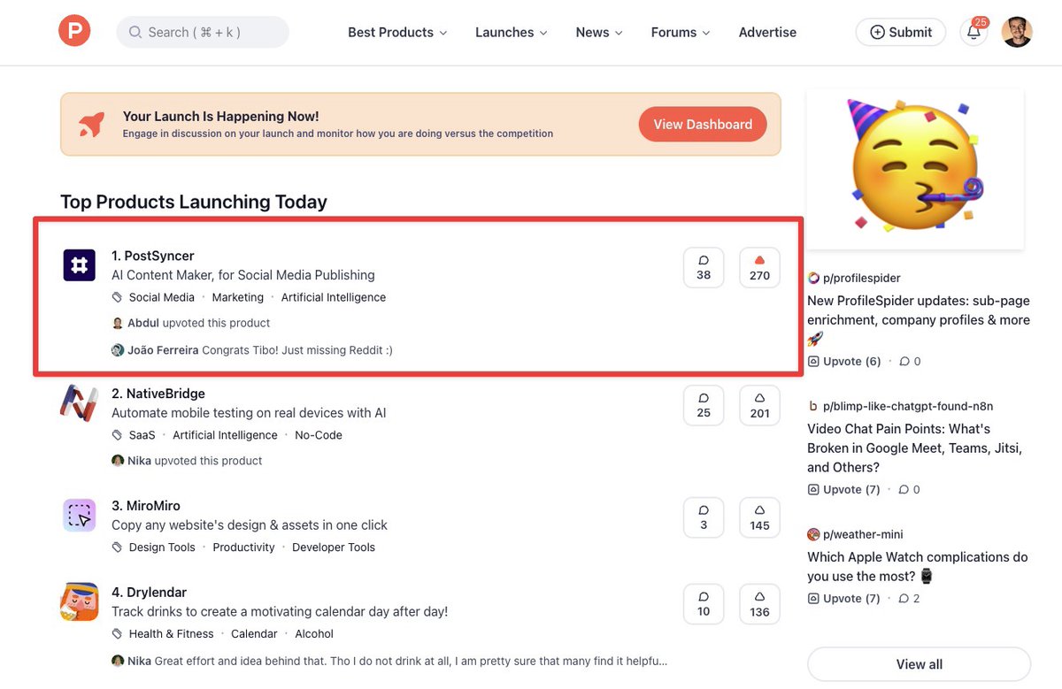The height and width of the screenshot is (689, 1062).
Task: Open the p/profilespider forum link
Action: (x=861, y=278)
